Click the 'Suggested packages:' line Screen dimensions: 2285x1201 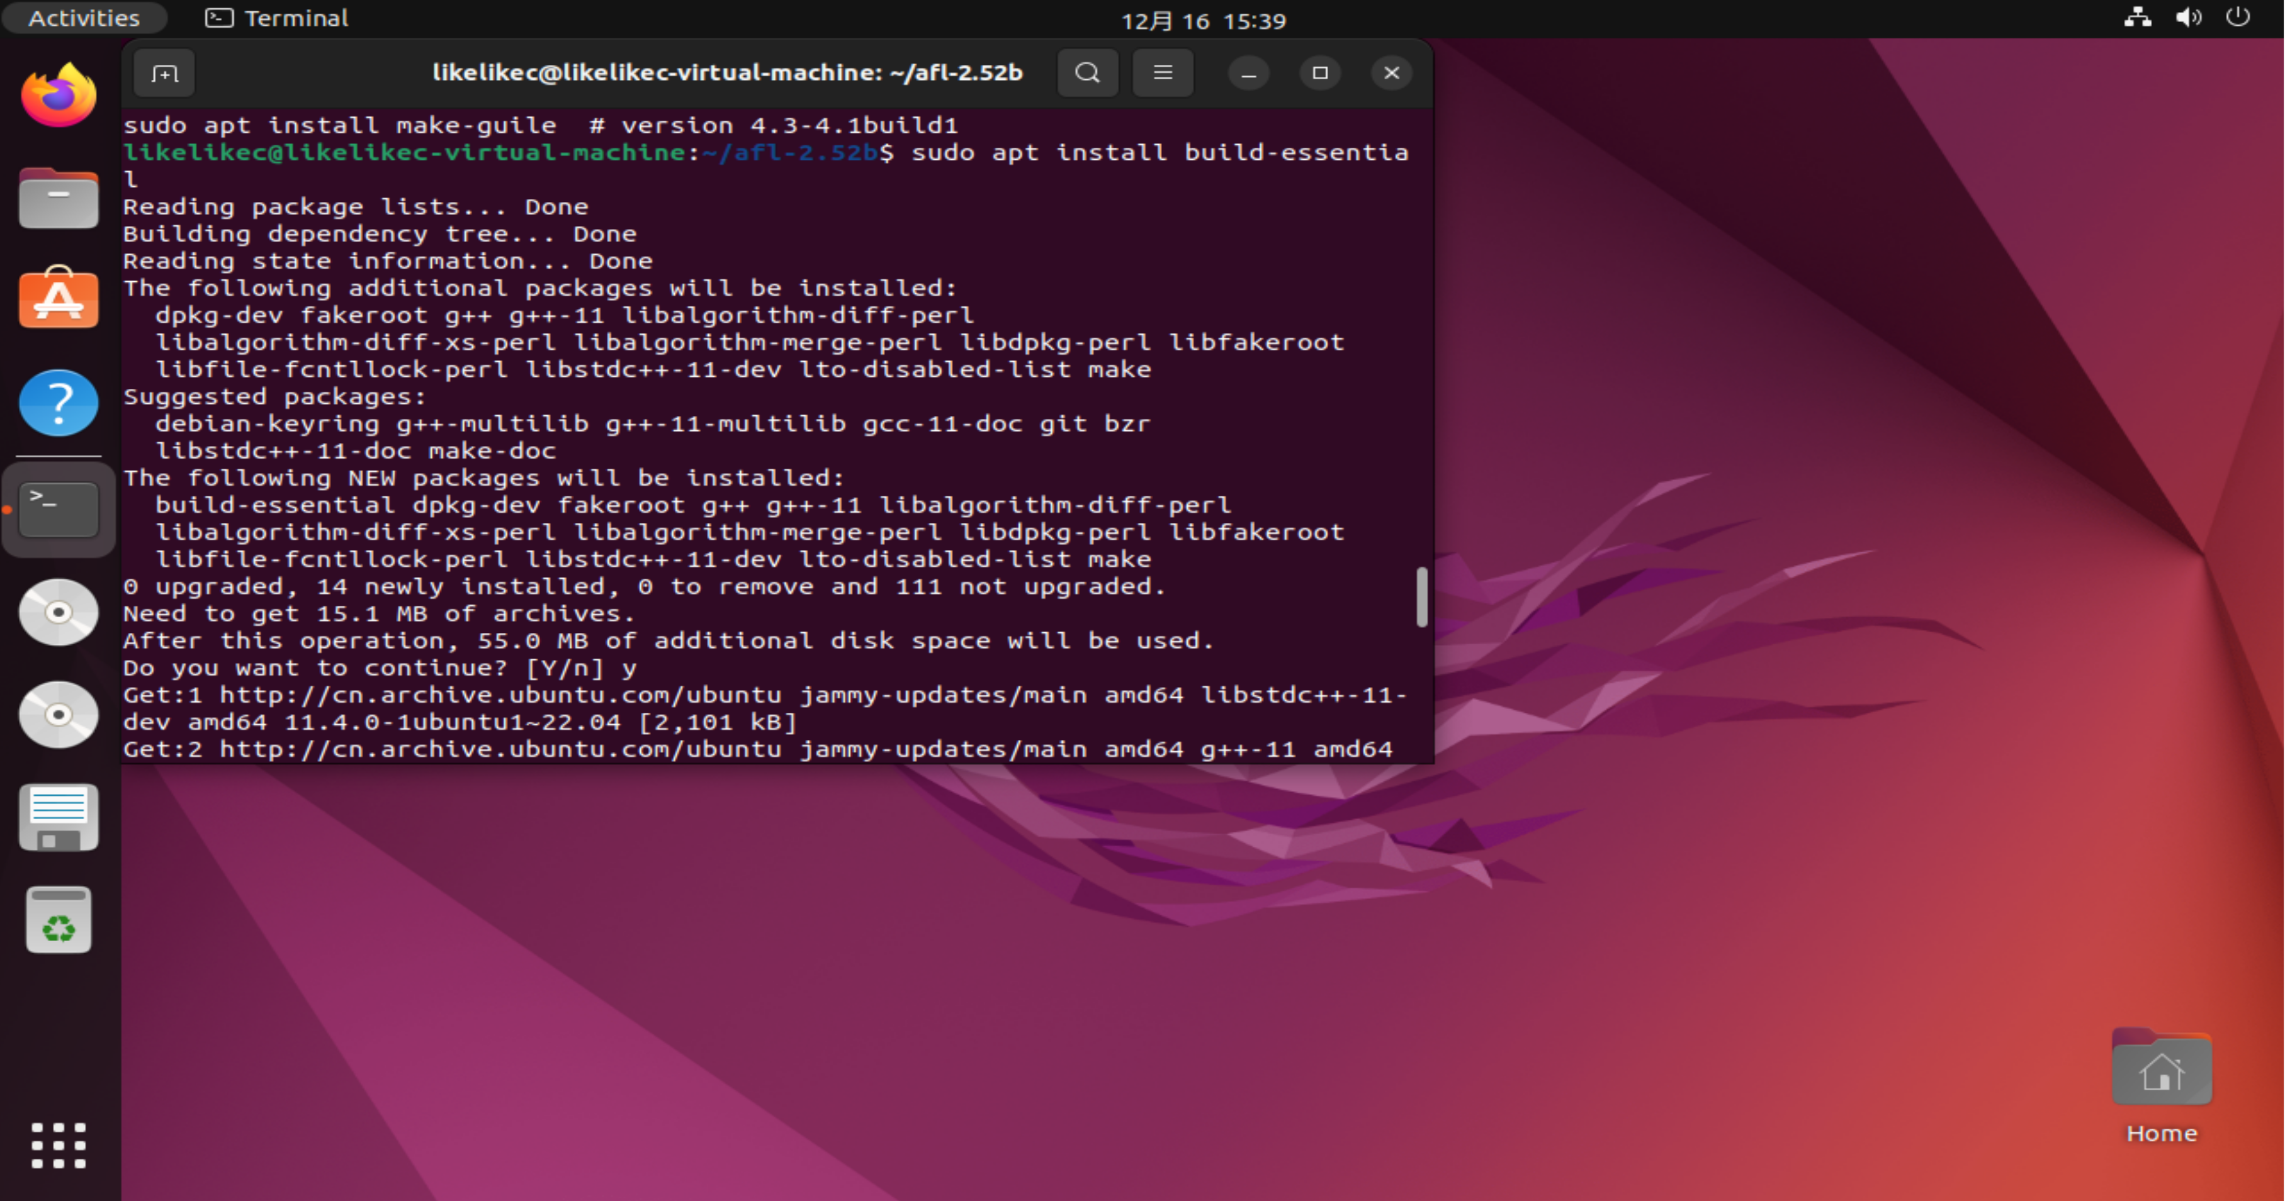click(274, 396)
